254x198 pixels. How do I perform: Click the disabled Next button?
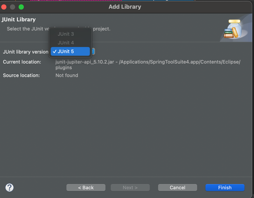pos(130,188)
